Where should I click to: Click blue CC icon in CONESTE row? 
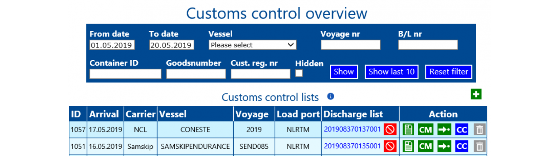[462, 129]
